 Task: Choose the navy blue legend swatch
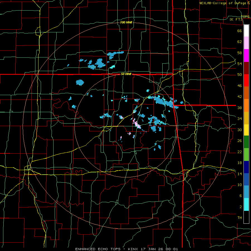coord(246,167)
